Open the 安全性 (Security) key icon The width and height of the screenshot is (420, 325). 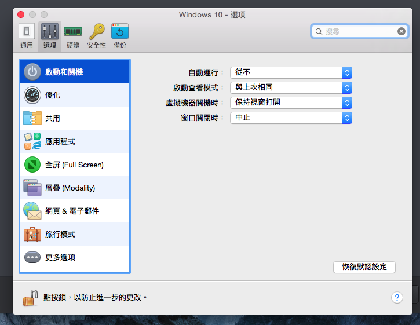(x=96, y=31)
